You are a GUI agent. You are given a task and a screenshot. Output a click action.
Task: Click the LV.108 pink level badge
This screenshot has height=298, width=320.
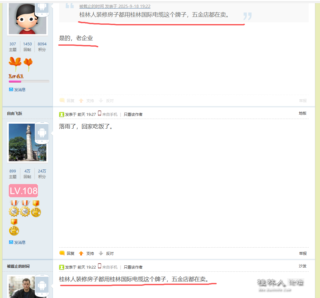(23, 191)
